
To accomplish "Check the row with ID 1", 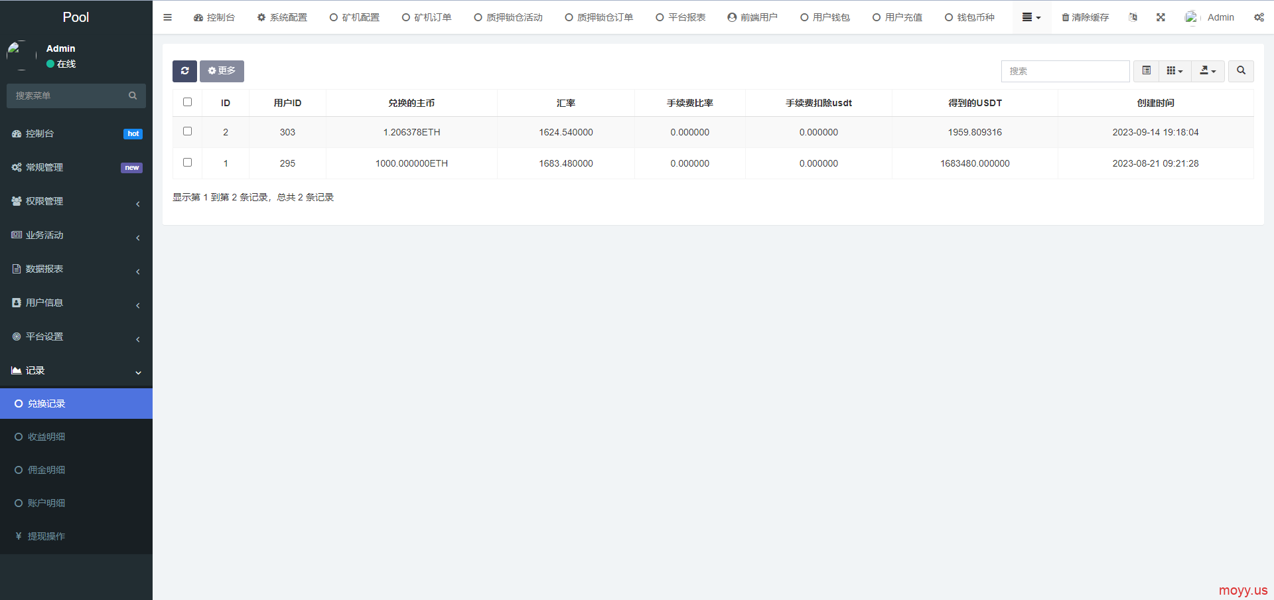I will coord(187,163).
